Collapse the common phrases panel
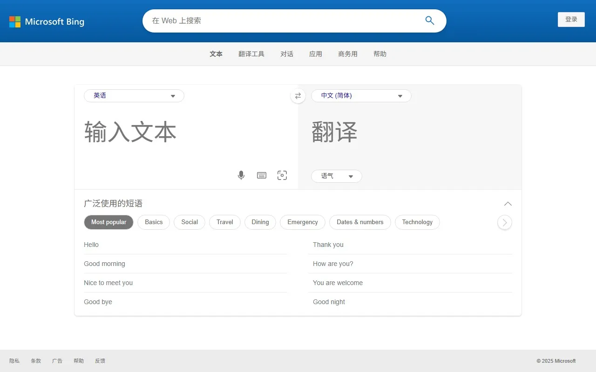The width and height of the screenshot is (596, 372). point(508,204)
